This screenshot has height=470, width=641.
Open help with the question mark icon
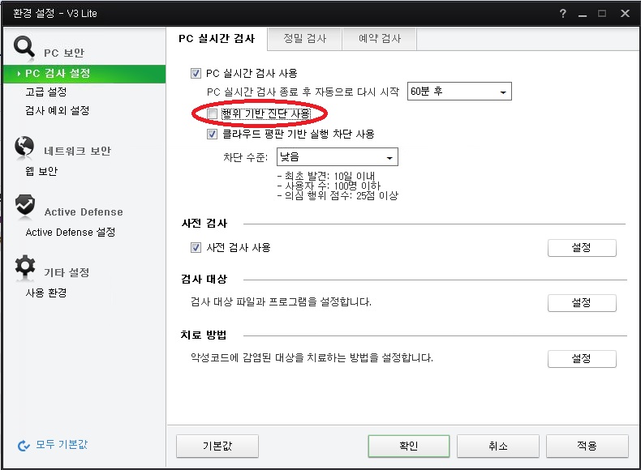(563, 14)
